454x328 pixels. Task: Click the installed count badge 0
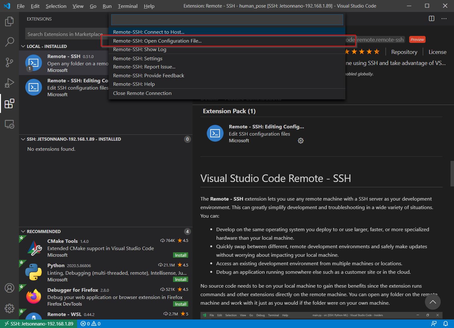tap(187, 139)
